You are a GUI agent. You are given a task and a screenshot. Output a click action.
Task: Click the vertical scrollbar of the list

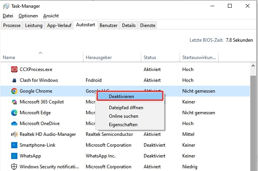(254, 116)
